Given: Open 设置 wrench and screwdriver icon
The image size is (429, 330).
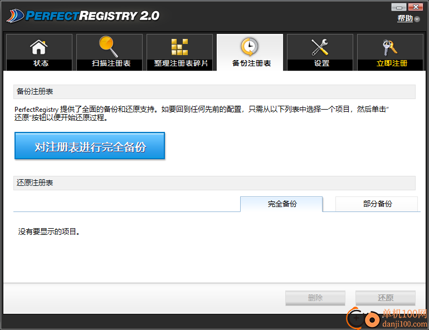Looking at the screenshot, I should [x=320, y=47].
